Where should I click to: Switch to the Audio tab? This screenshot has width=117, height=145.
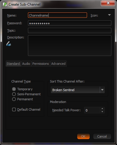[26, 64]
